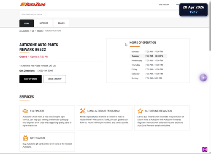Click the Loan-A-Tool Program title
This screenshot has height=154, width=211.
click(103, 111)
